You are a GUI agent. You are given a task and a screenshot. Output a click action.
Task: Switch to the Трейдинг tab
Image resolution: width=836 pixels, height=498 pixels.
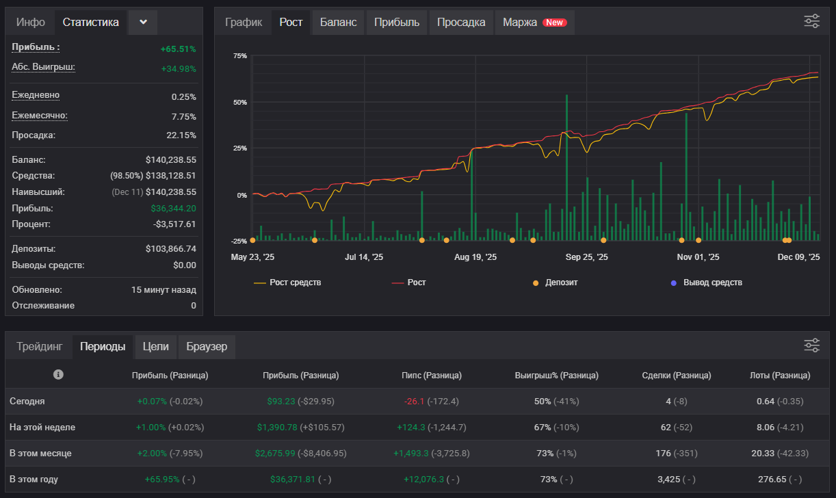40,346
